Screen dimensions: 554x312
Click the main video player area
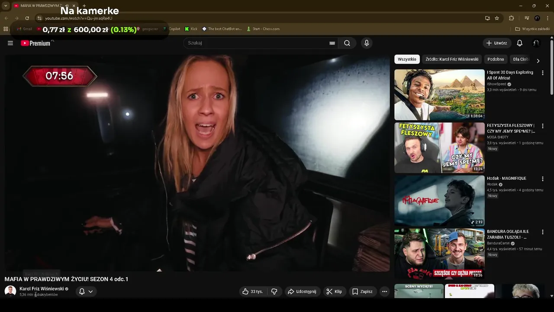197,163
